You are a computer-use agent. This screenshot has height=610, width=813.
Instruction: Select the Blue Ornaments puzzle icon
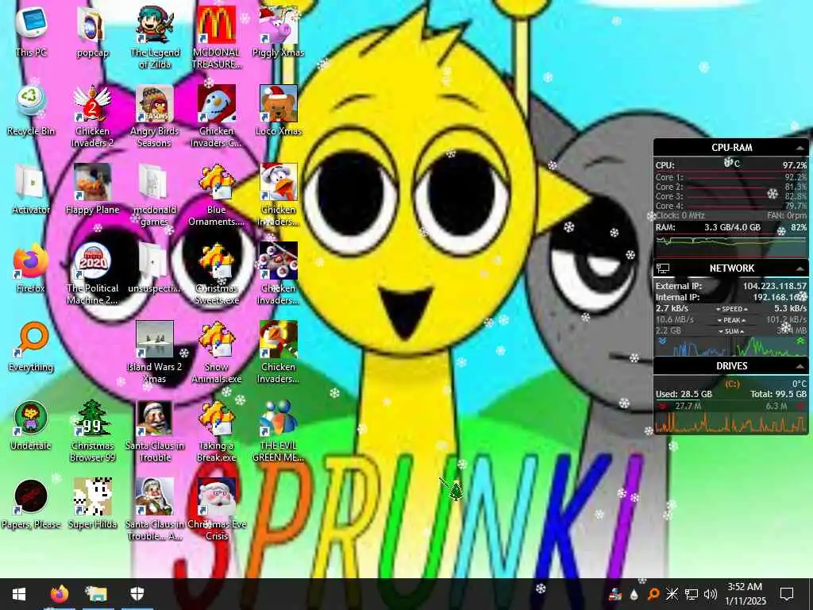click(217, 195)
